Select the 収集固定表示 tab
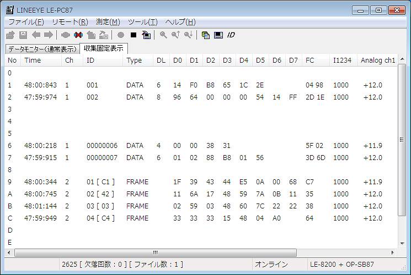411x275 pixels. coord(103,48)
